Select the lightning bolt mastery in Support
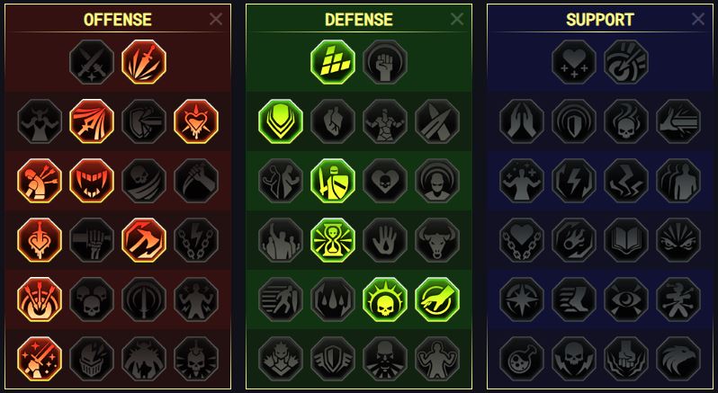Screen dimensions: 718x393 tap(574, 181)
